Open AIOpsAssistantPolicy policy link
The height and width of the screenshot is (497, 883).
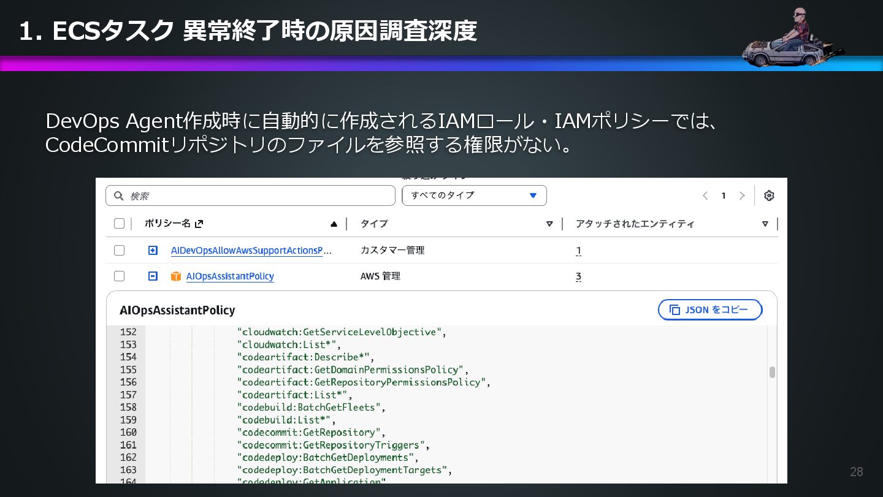point(230,276)
